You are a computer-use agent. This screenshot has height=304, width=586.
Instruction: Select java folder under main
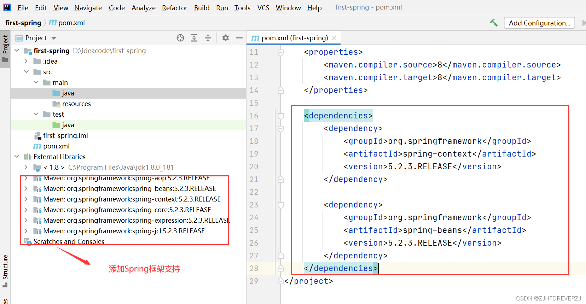pos(68,93)
